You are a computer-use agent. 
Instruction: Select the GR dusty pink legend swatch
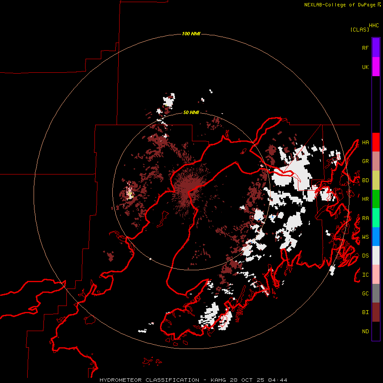[376, 161]
